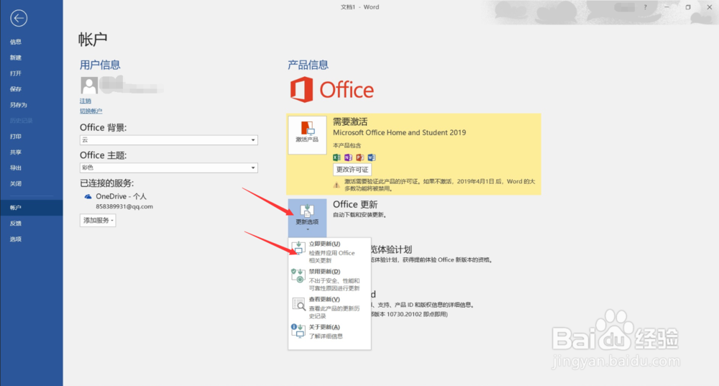This screenshot has width=719, height=386.
Task: Click the activation warning triangle icon
Action: [336, 185]
